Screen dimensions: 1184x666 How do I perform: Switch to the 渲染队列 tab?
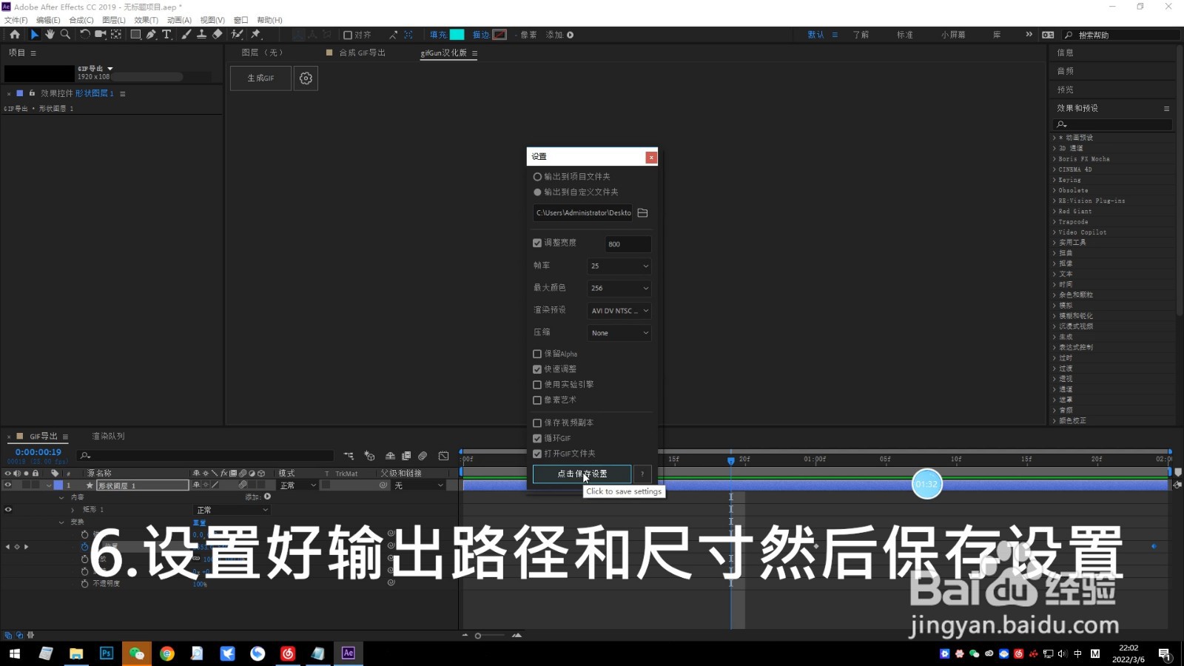pyautogui.click(x=108, y=437)
